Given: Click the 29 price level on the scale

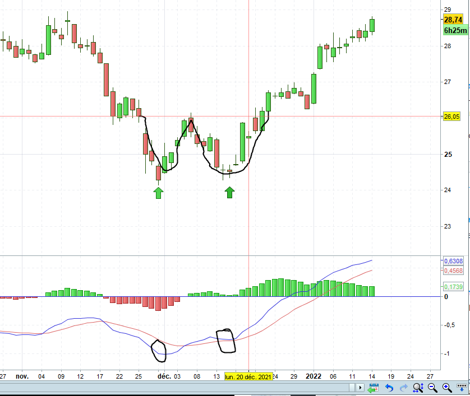Looking at the screenshot, I should click(448, 10).
